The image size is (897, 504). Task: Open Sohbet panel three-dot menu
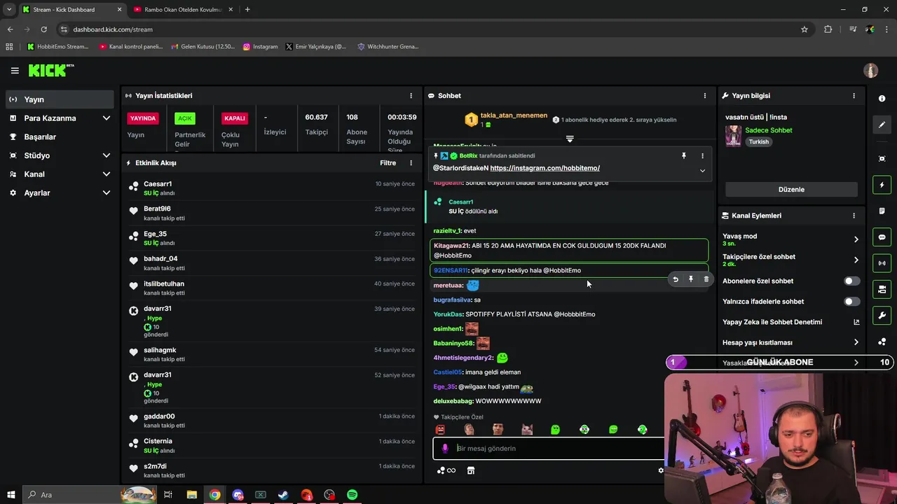pos(705,95)
